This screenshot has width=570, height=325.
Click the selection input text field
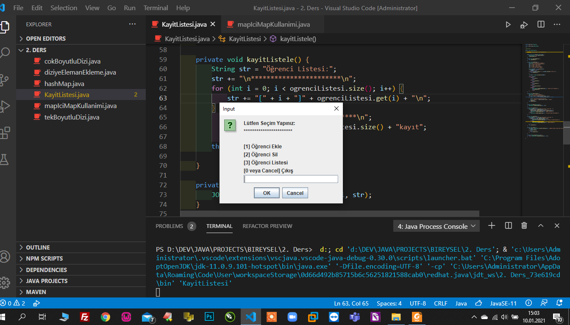(x=291, y=179)
